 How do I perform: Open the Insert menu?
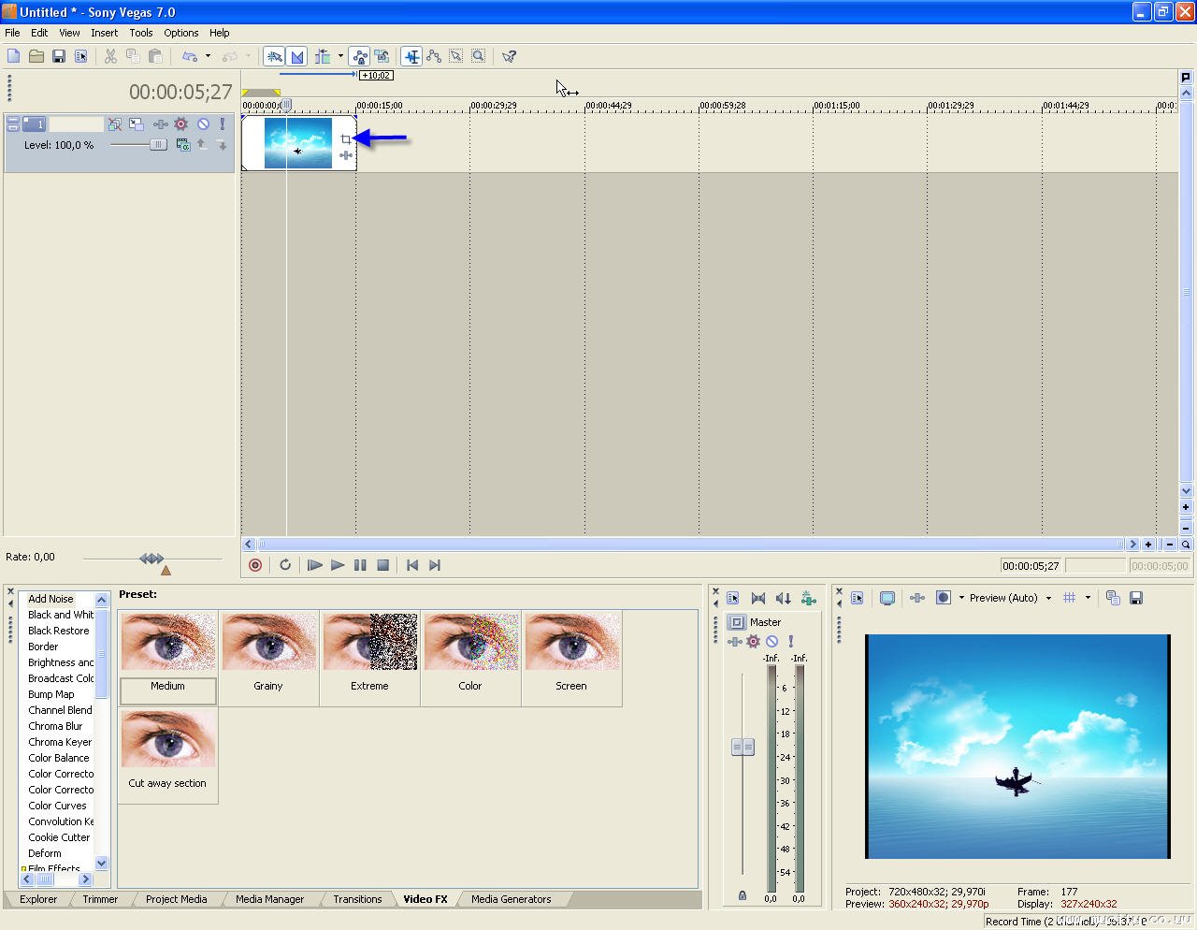104,33
